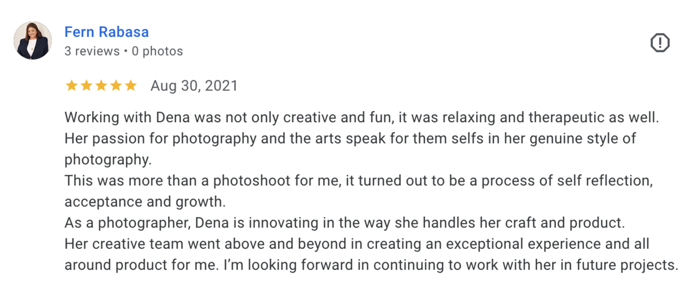Click the review date Aug 30, 2021
The height and width of the screenshot is (283, 695).
[x=194, y=86]
